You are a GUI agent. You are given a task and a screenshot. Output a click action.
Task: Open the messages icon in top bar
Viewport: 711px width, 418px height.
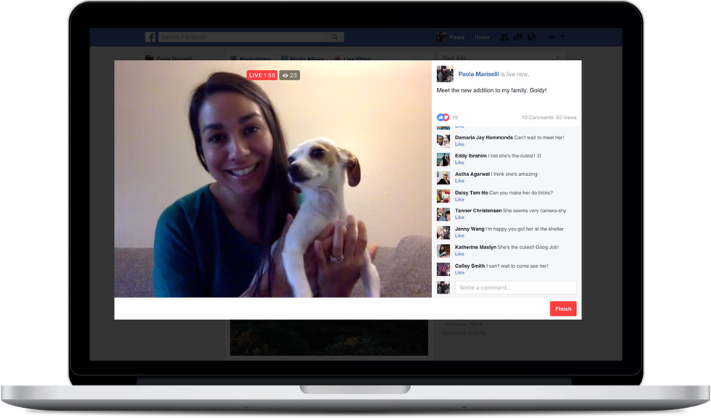(518, 38)
